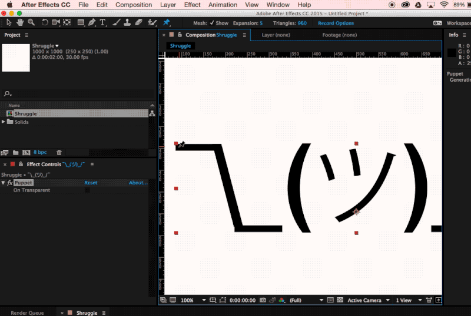Open grid and guide options icon
This screenshot has height=316, width=471.
coord(213,300)
